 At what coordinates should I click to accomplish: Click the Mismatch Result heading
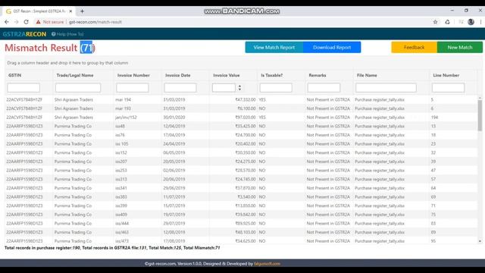pos(50,48)
